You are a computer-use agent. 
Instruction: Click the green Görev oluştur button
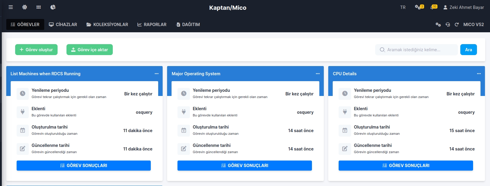click(36, 50)
